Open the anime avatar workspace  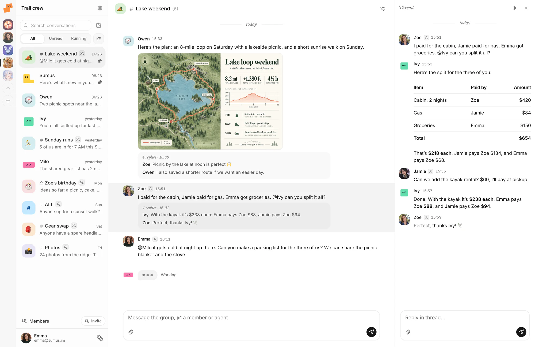[x=8, y=76]
